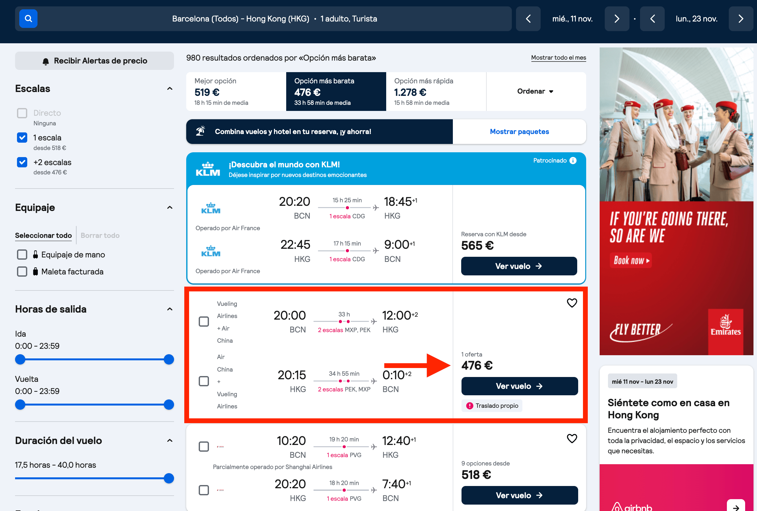The image size is (757, 511).
Task: Toggle the Directo checkbox
Action: point(22,113)
